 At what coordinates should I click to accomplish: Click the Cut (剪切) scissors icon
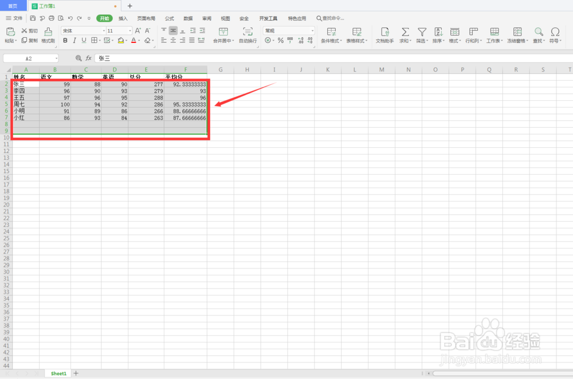[24, 31]
